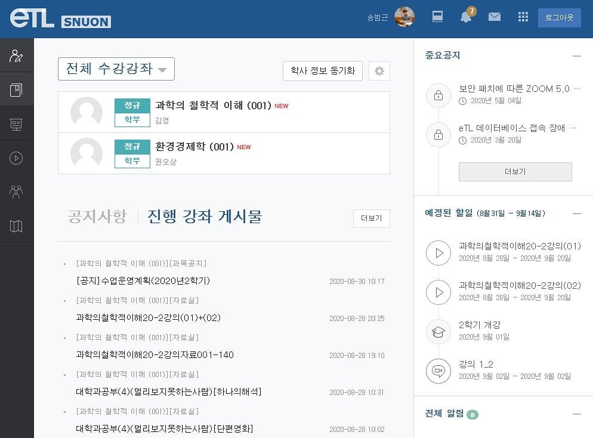This screenshot has width=593, height=438.
Task: Open the people group icon in sidebar
Action: coord(17,192)
